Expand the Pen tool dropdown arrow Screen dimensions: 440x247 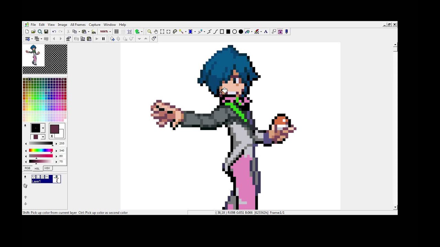tap(205, 32)
